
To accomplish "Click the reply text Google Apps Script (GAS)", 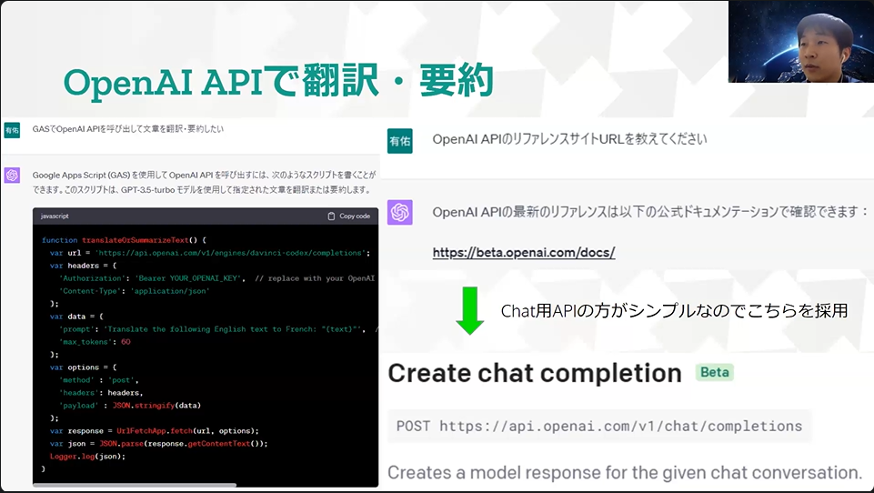I will pos(204,182).
